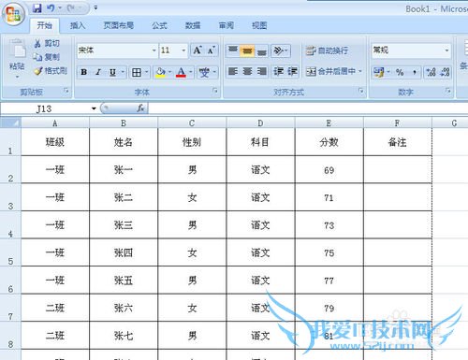Click 合并后居中 merge and center
This screenshot has width=468, height=360.
click(330, 71)
